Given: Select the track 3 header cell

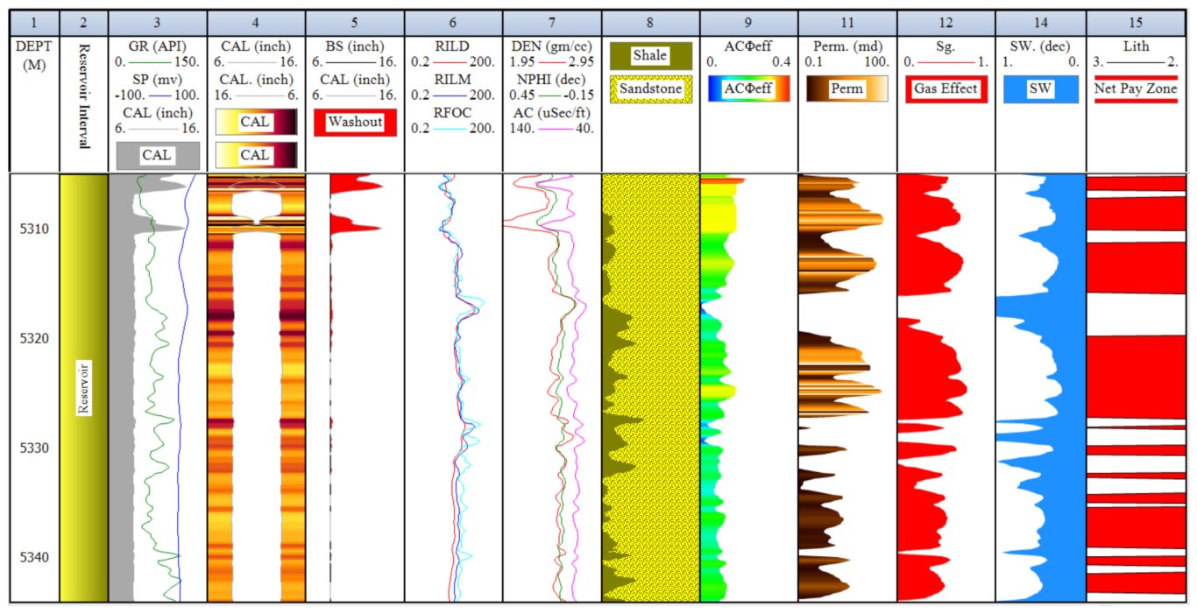Looking at the screenshot, I should [158, 20].
